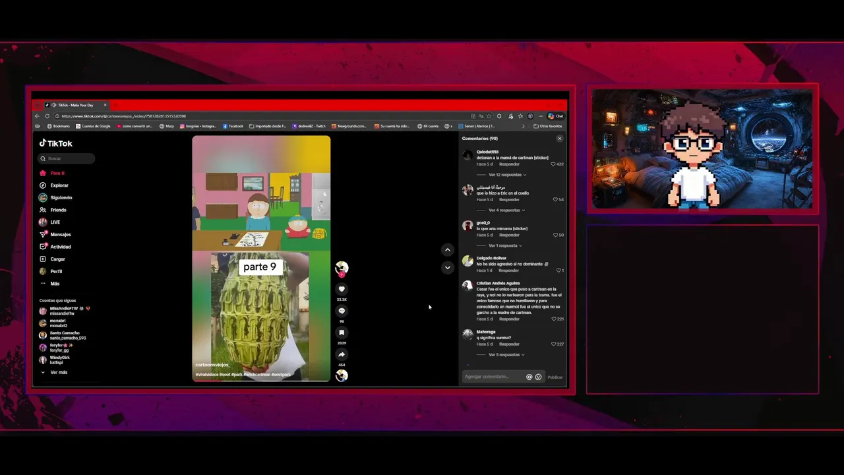Viewport: 844px width, 475px height.
Task: Save video with bookmark icon
Action: [342, 332]
